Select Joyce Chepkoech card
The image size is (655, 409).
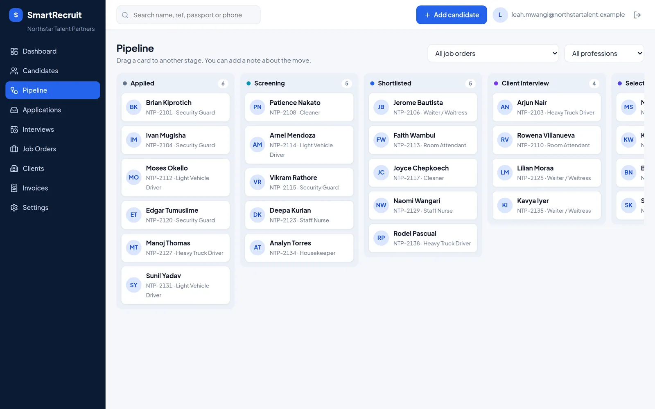point(423,173)
